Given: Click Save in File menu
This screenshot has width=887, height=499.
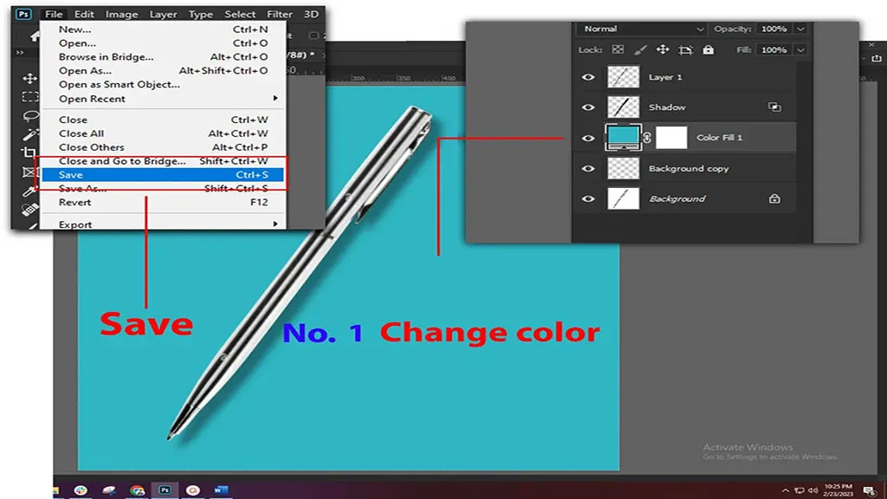Looking at the screenshot, I should [x=163, y=175].
